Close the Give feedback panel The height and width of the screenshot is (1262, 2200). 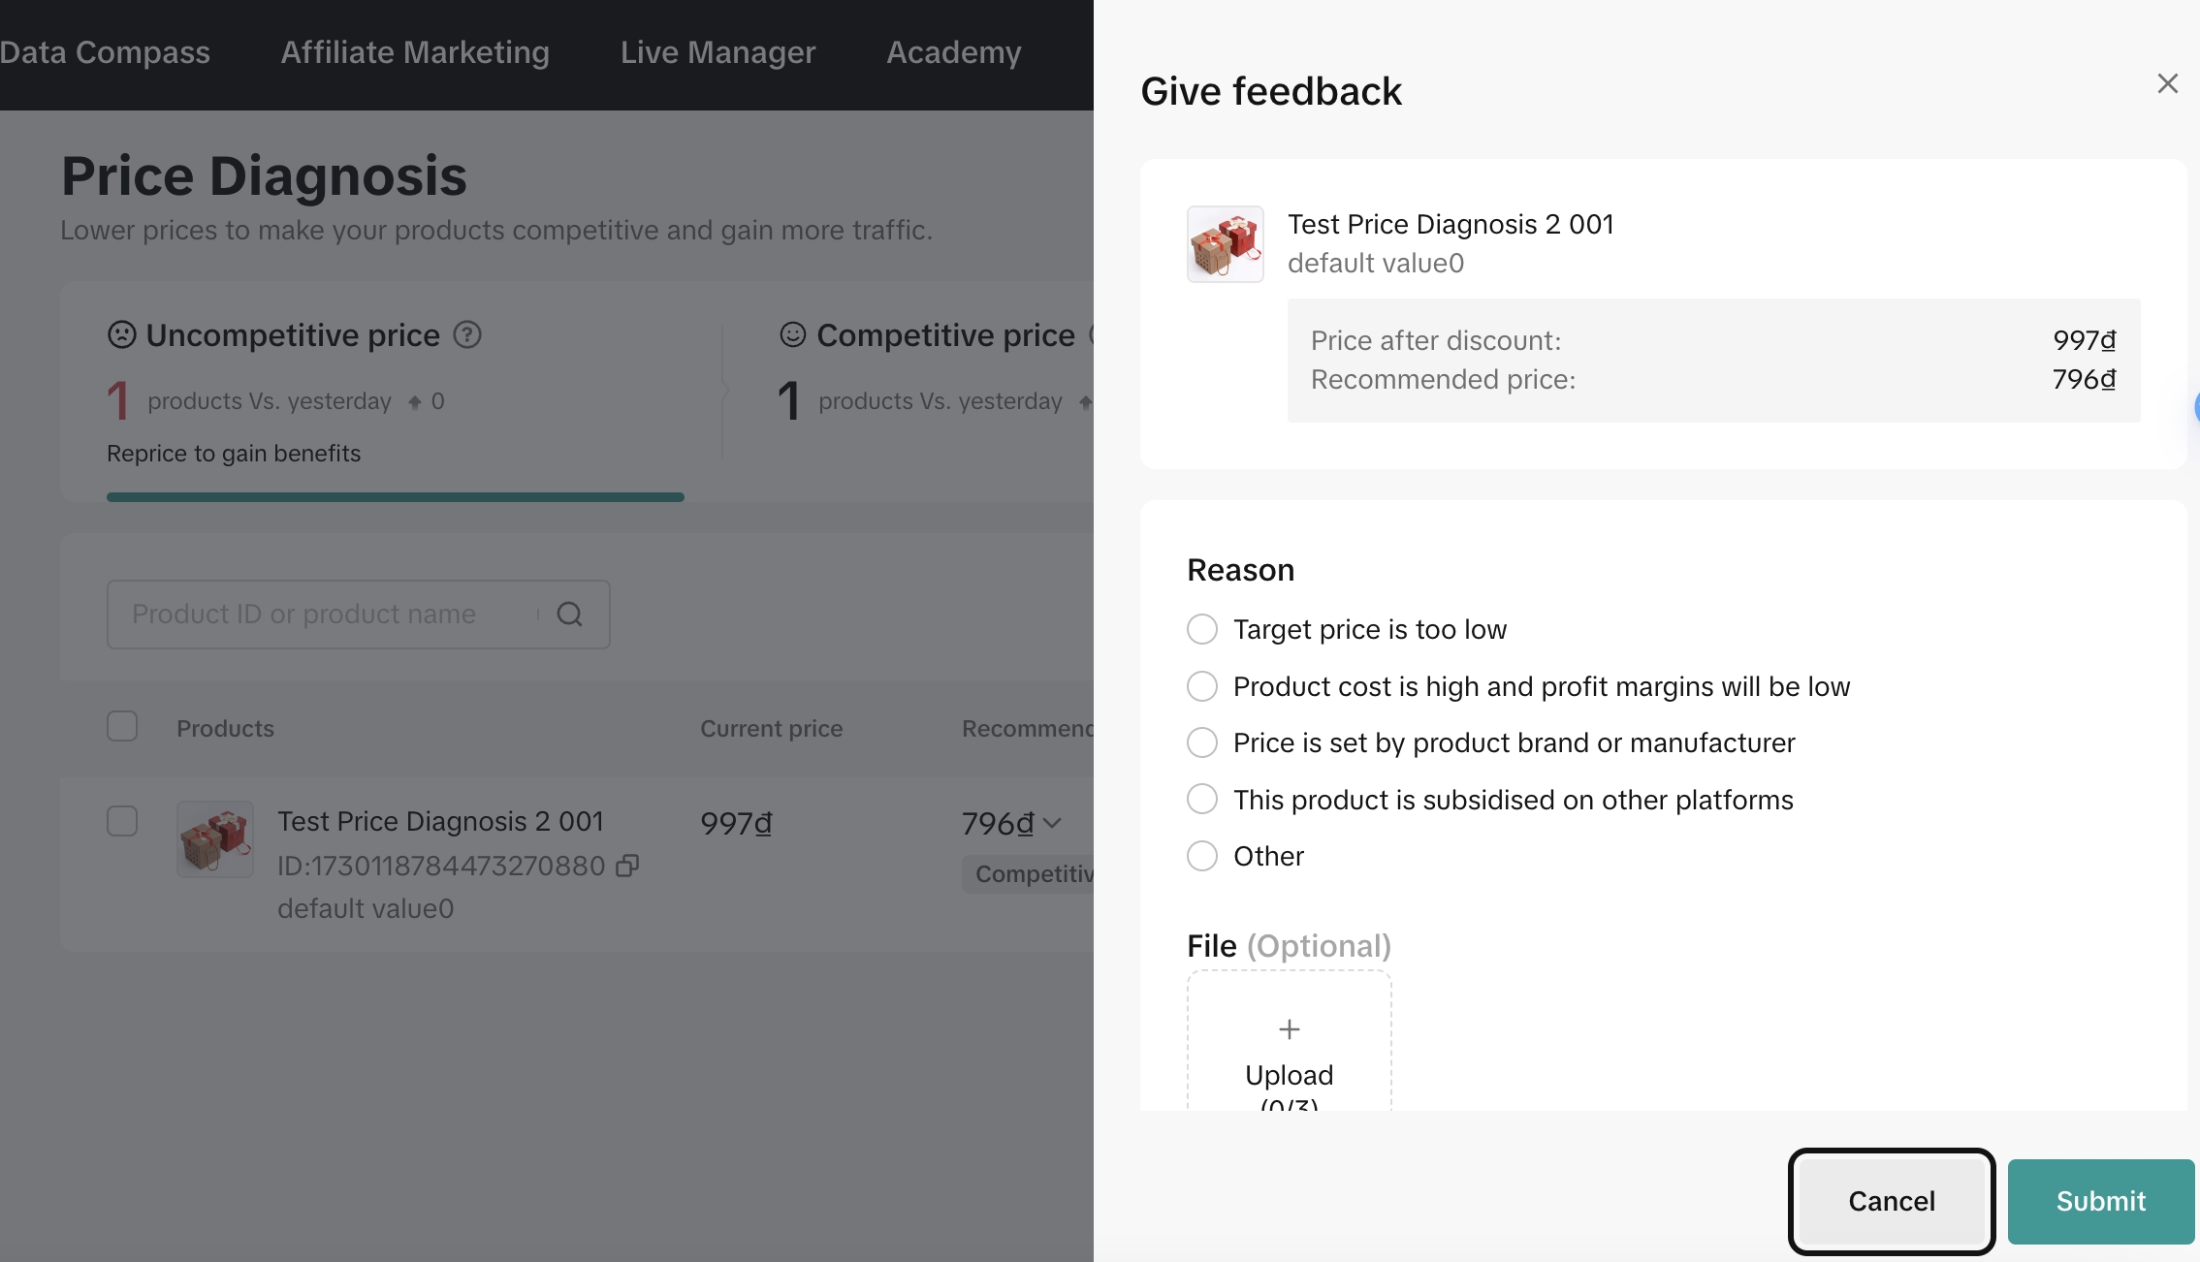(2167, 83)
